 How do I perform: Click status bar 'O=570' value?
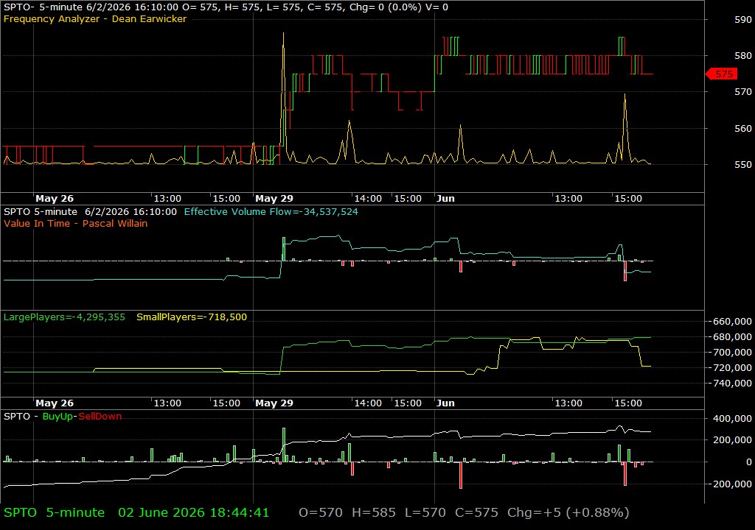point(321,512)
